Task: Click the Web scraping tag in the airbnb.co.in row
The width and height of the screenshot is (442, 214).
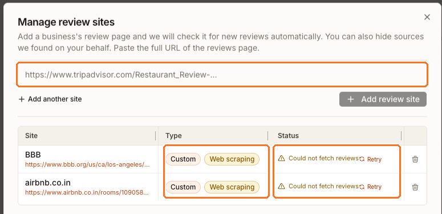Action: point(232,187)
